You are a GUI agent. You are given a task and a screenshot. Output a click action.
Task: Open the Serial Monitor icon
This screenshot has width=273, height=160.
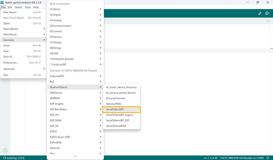(267, 13)
